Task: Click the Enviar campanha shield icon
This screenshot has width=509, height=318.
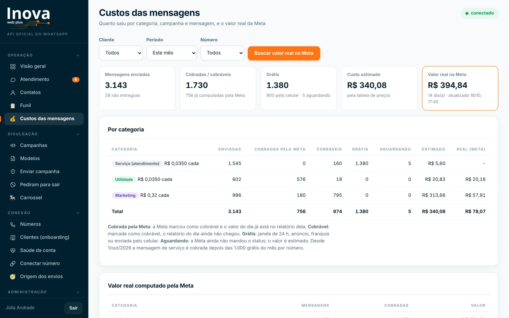Action: pos(13,172)
